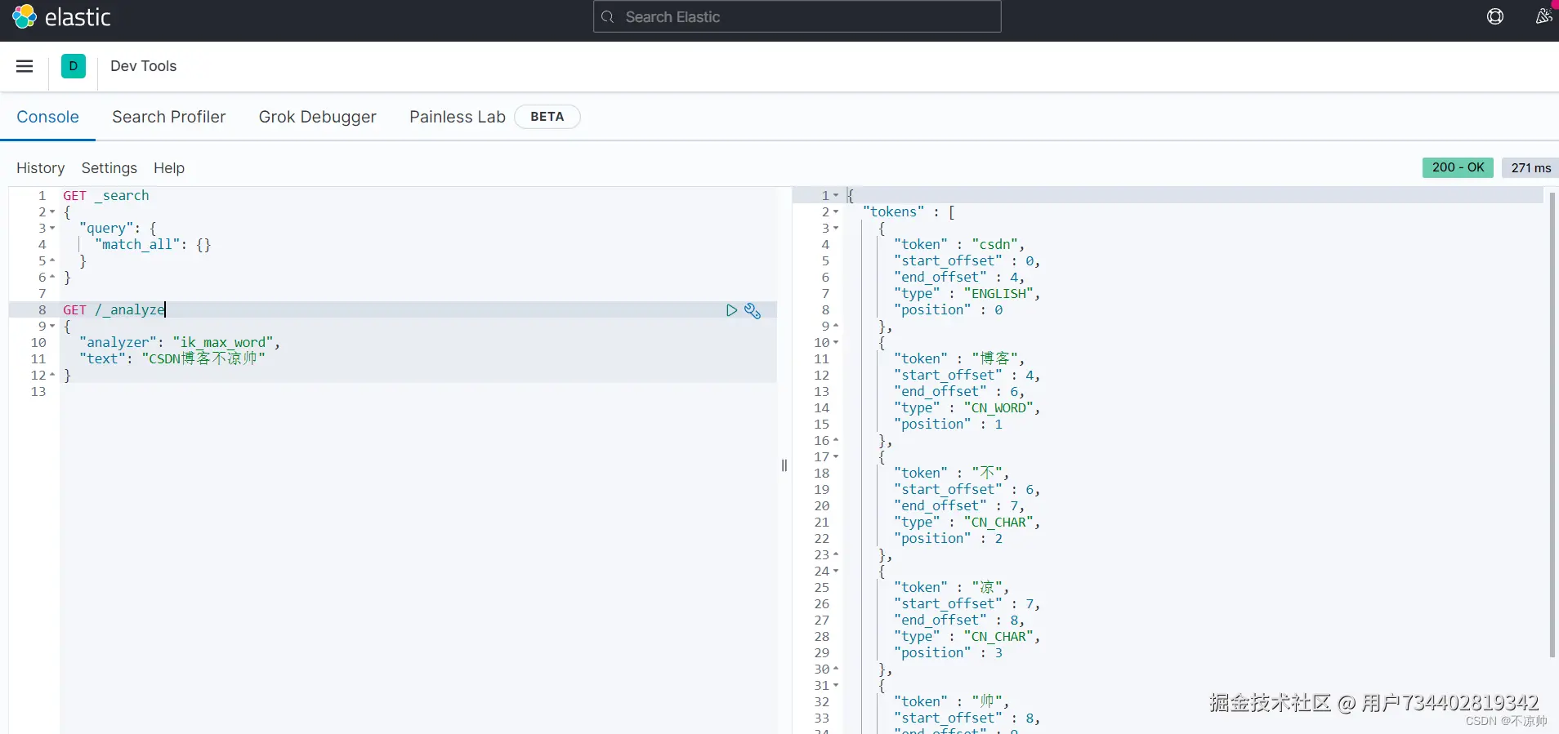Collapse the tokens array in response line 2
The height and width of the screenshot is (734, 1559).
[x=836, y=212]
